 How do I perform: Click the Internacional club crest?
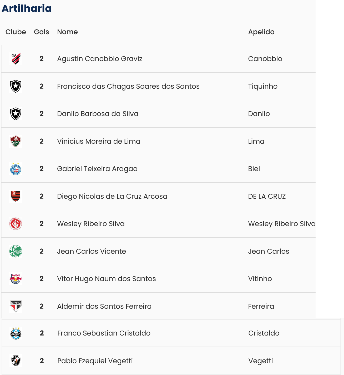tap(16, 224)
